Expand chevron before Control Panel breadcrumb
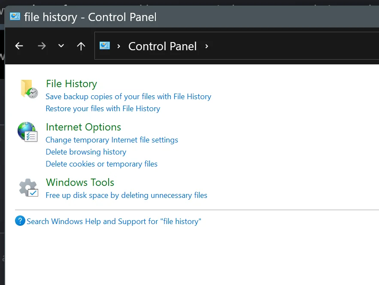This screenshot has width=379, height=285. (119, 46)
